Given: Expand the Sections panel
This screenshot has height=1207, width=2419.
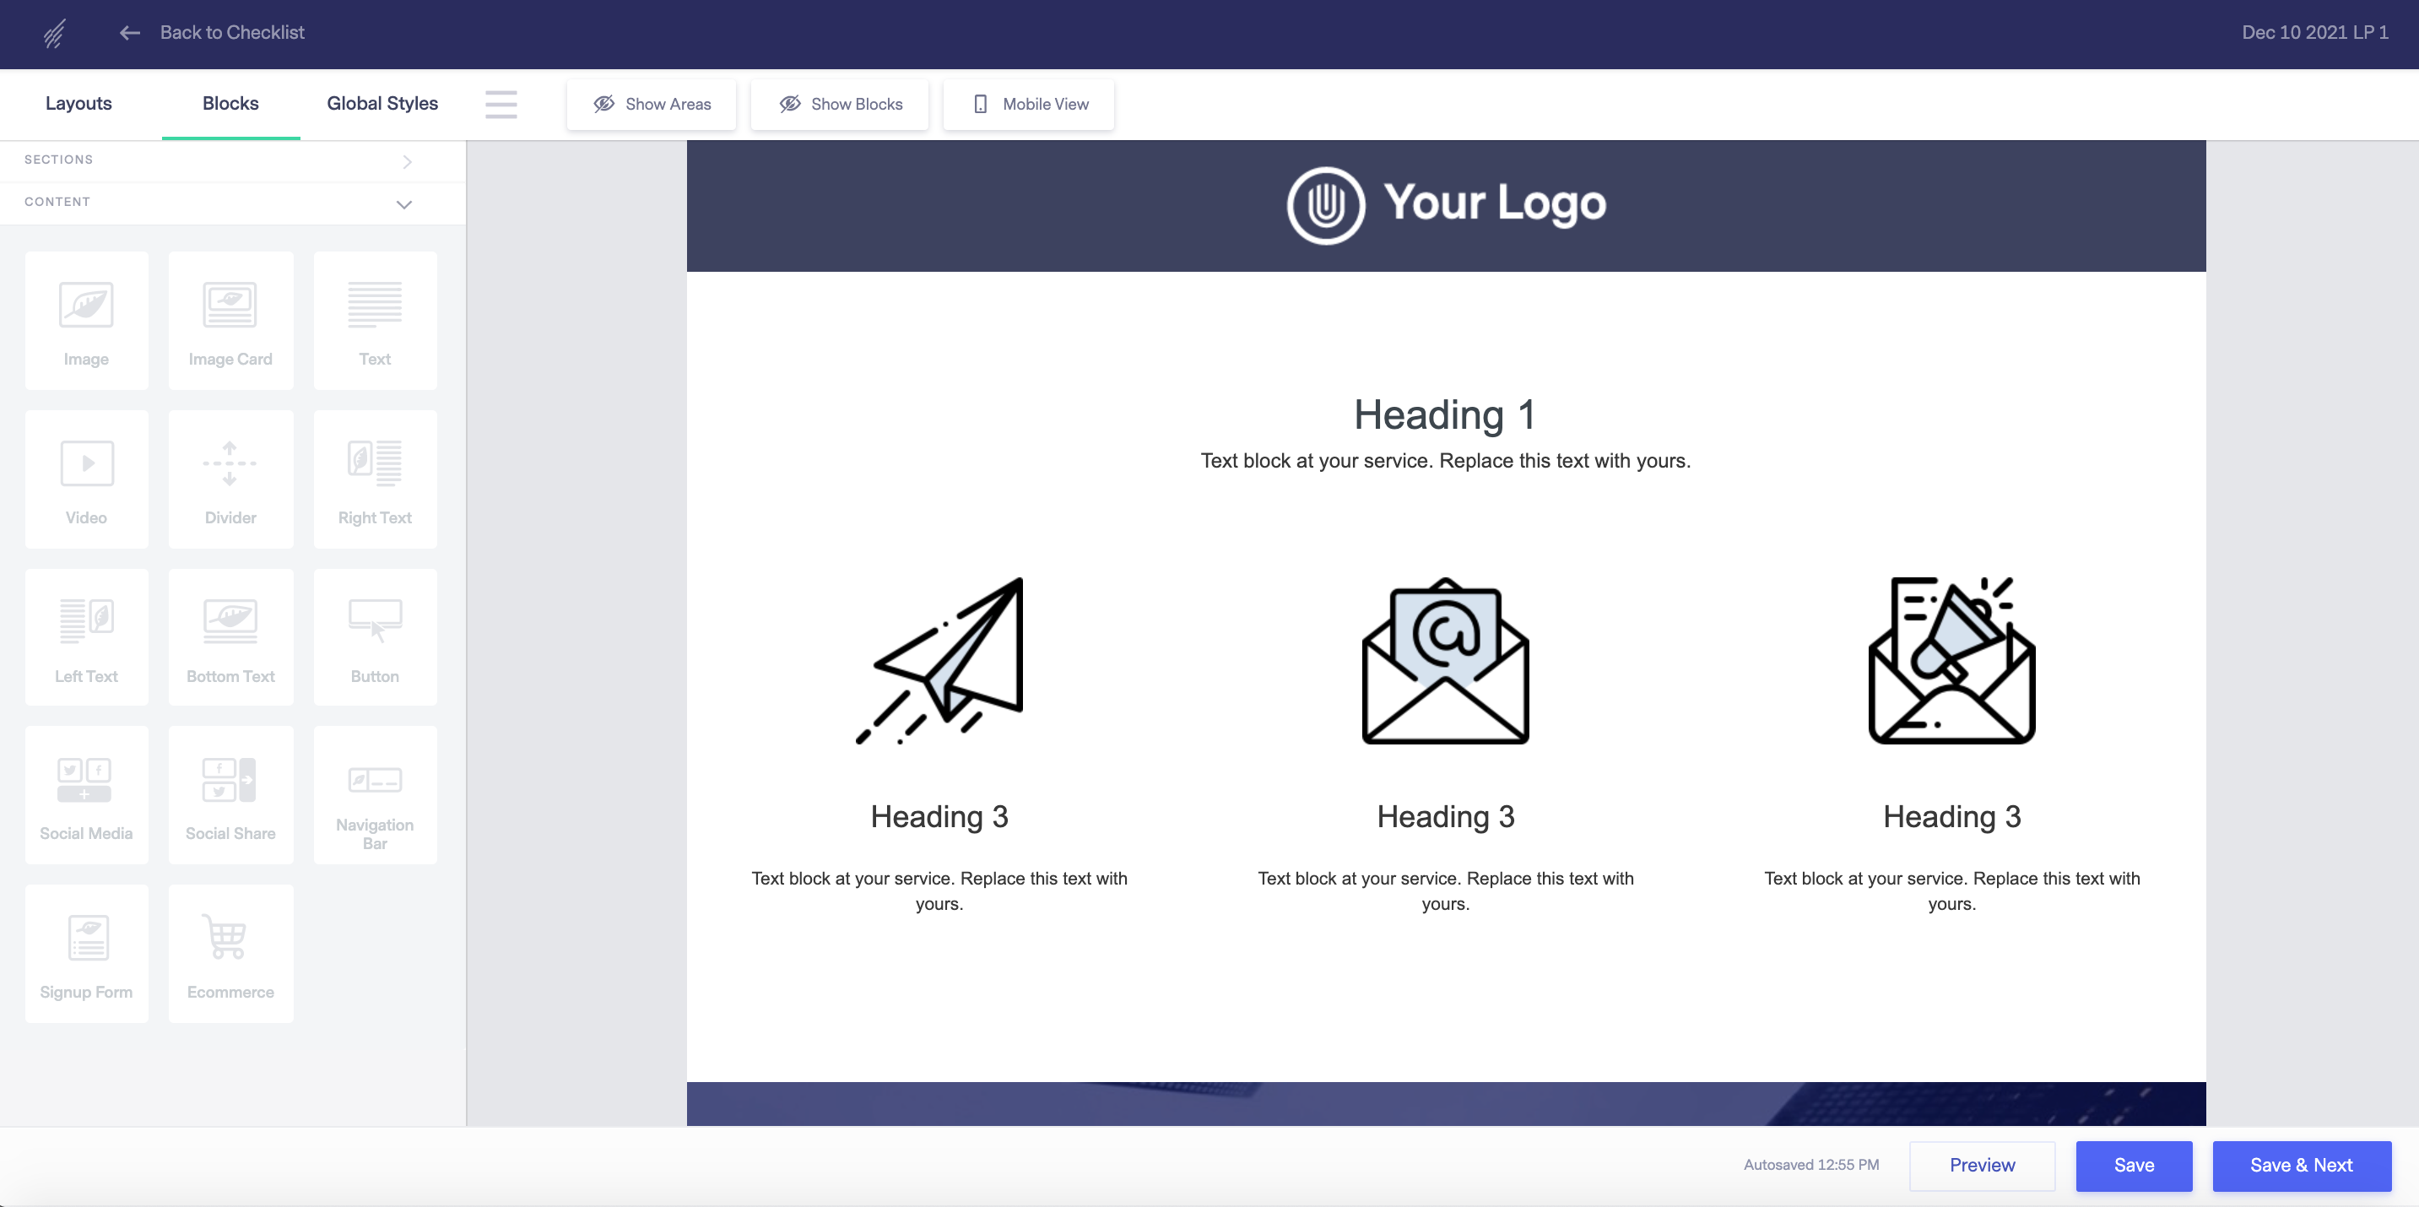Looking at the screenshot, I should point(407,160).
